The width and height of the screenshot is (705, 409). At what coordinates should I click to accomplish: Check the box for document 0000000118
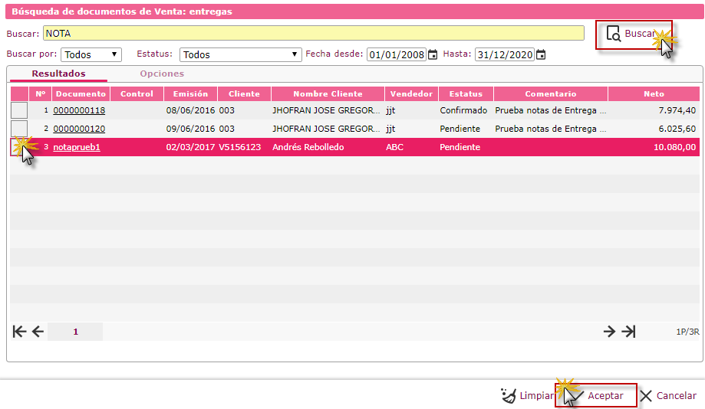[19, 110]
